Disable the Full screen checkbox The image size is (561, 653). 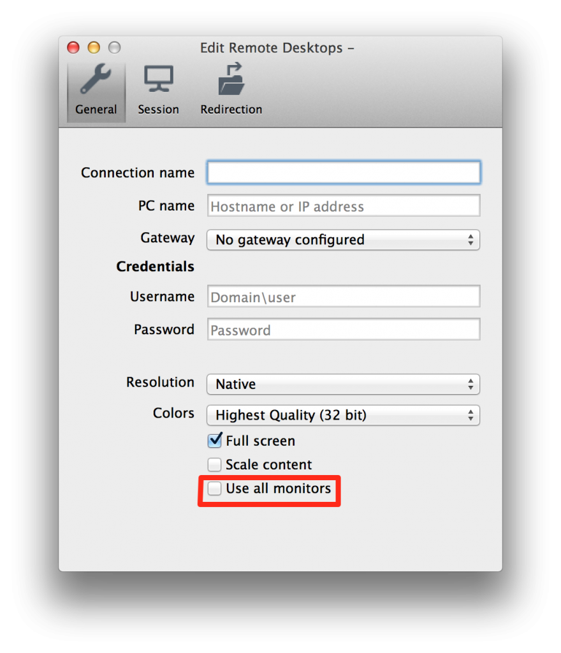coord(215,440)
